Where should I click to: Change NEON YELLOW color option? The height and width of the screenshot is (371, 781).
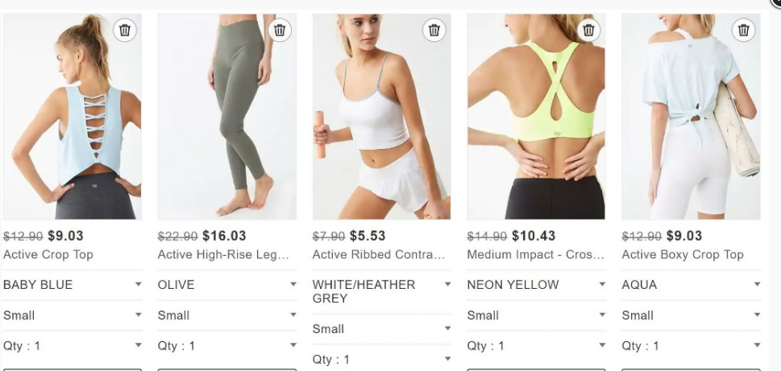[537, 285]
